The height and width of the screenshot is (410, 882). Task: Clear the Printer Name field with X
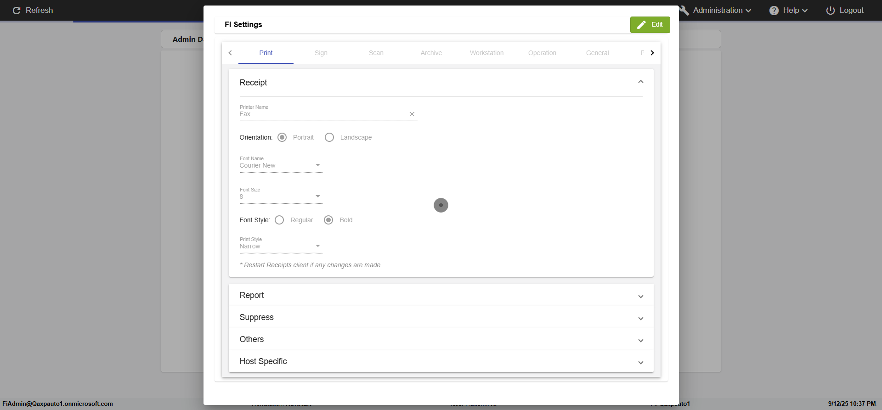(x=412, y=114)
